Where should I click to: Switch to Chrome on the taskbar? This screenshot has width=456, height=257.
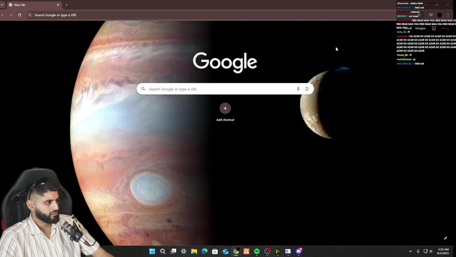click(236, 251)
